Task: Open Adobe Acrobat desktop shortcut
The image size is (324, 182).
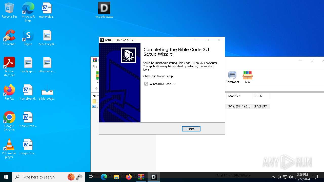Action: coord(9,66)
